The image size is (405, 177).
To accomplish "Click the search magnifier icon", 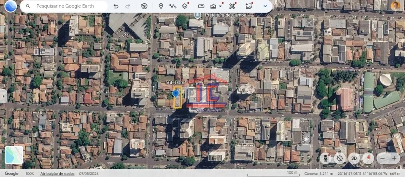I will (28, 6).
